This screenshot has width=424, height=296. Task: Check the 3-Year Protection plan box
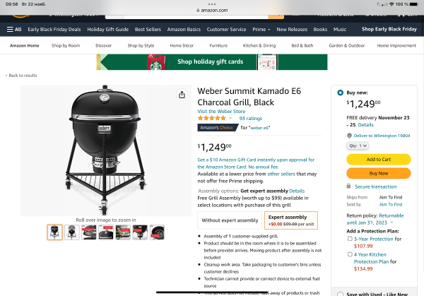pyautogui.click(x=350, y=239)
